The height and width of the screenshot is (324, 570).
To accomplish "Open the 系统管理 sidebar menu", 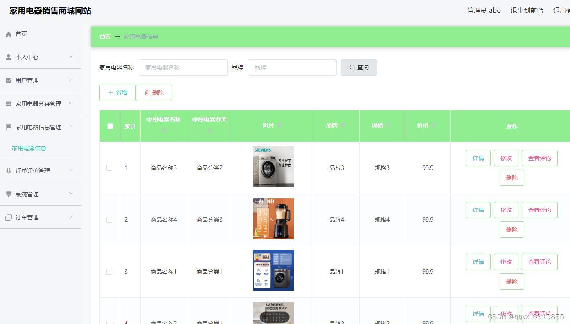I will coord(41,194).
